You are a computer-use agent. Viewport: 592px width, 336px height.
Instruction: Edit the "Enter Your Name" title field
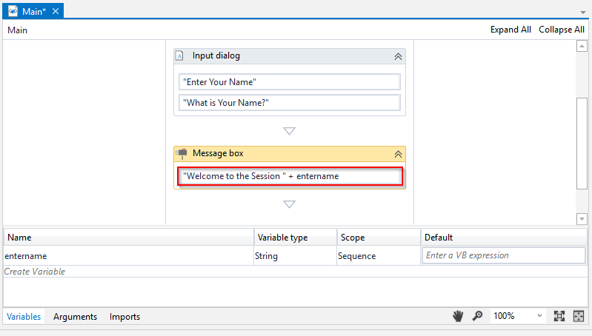pos(290,82)
